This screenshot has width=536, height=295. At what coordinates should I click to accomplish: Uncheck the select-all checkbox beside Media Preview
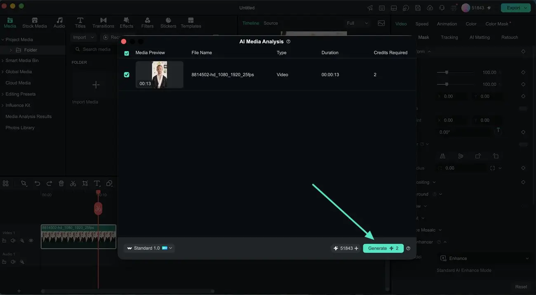click(x=127, y=53)
